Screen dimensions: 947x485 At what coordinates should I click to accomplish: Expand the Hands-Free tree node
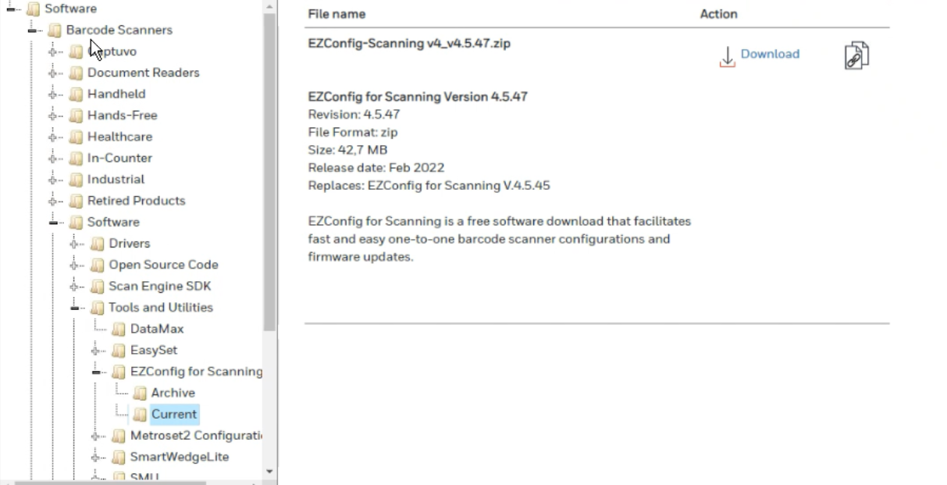(x=54, y=115)
